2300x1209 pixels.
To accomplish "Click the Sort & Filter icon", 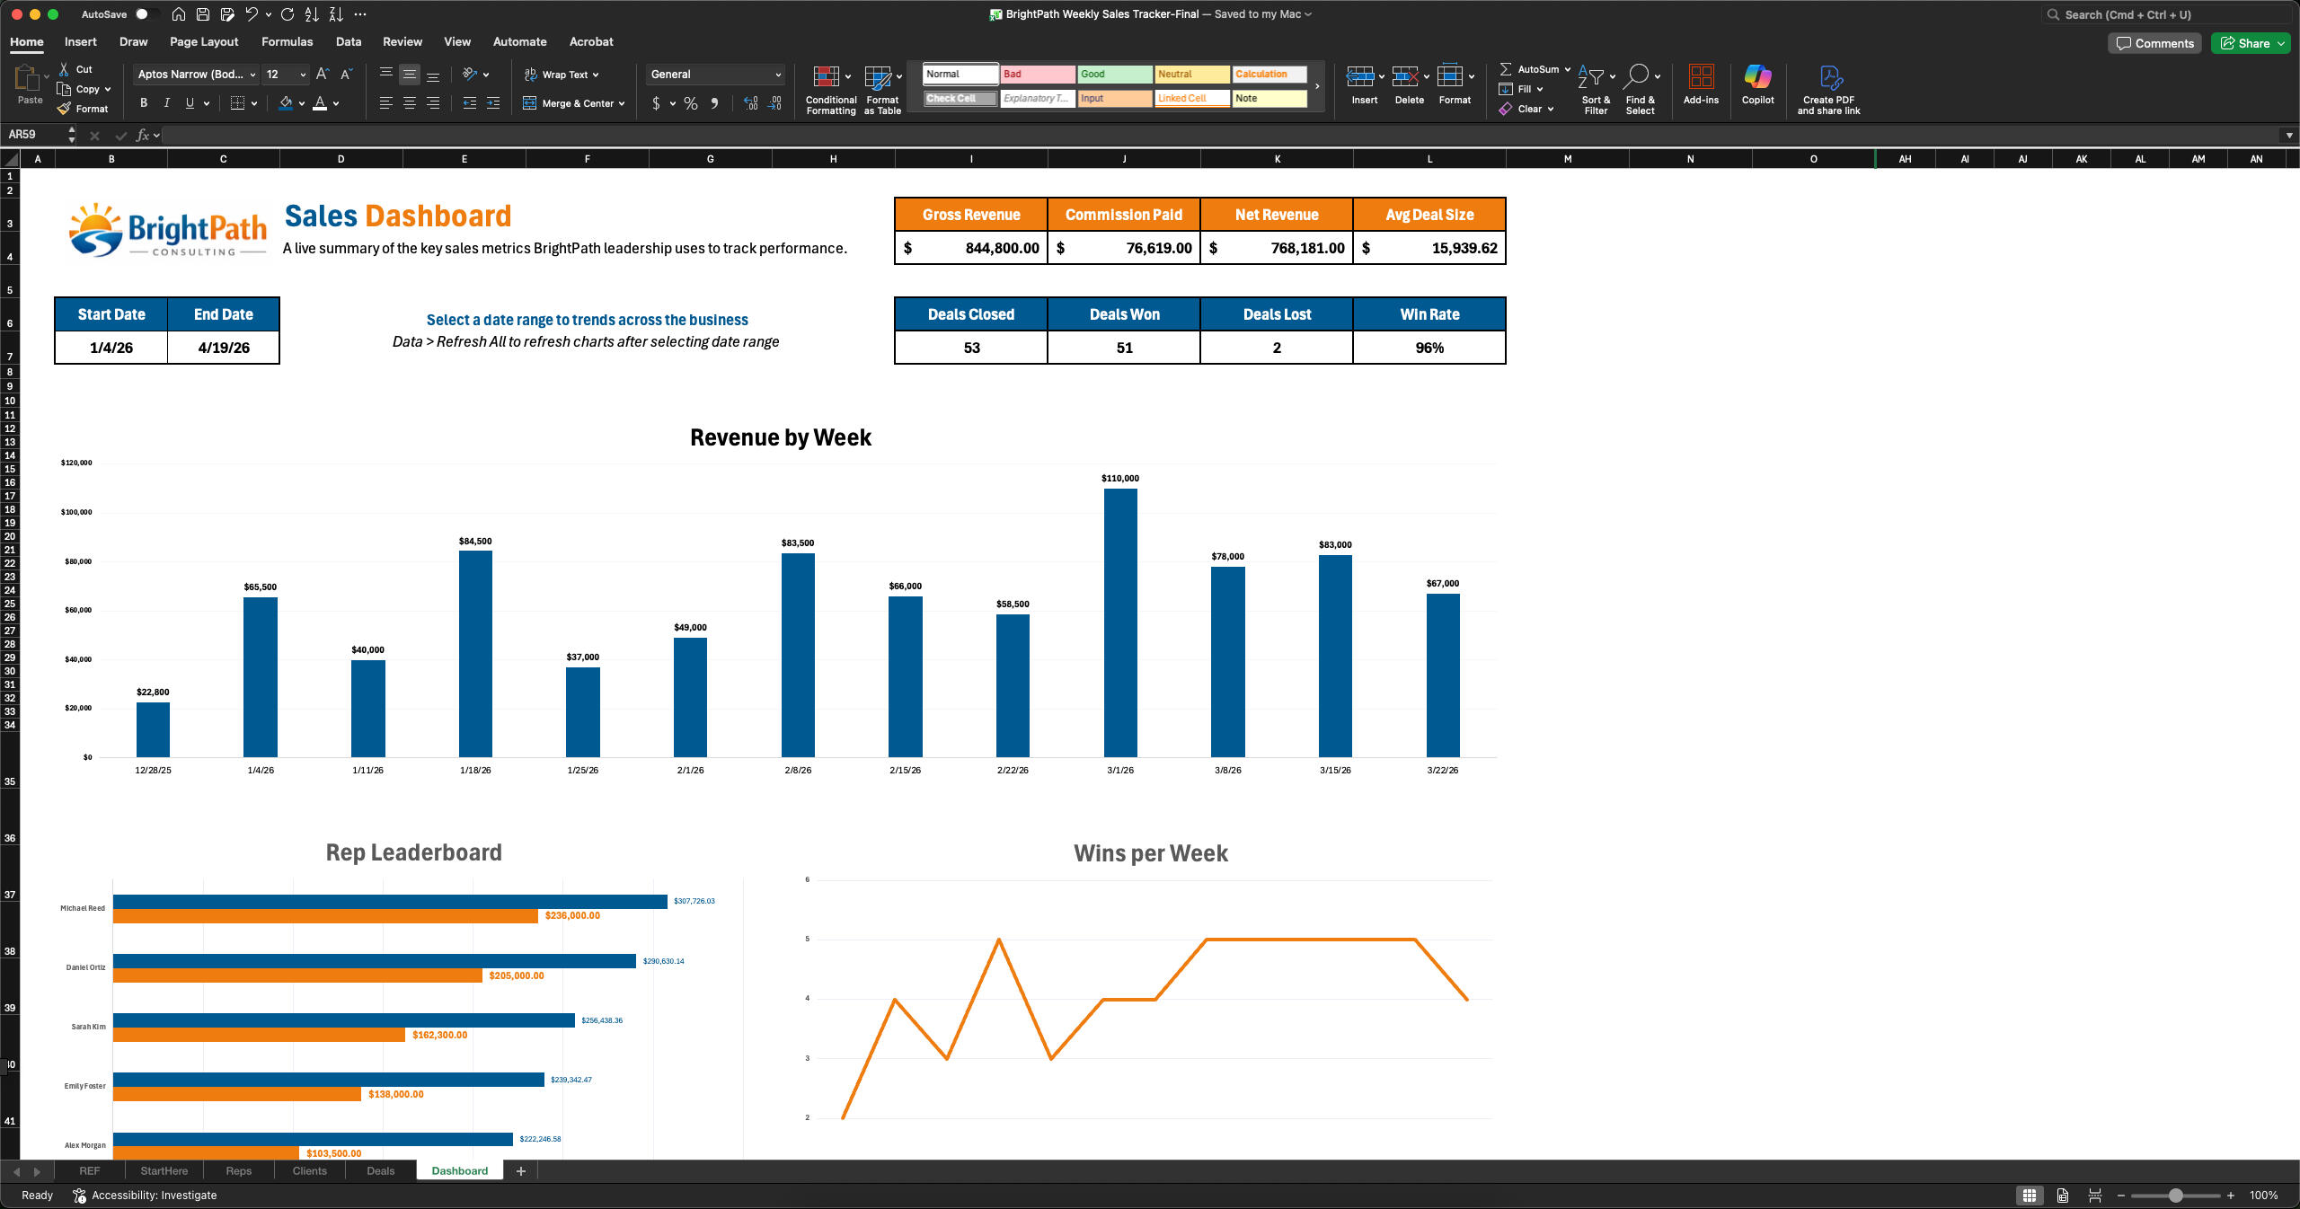I will click(x=1590, y=77).
